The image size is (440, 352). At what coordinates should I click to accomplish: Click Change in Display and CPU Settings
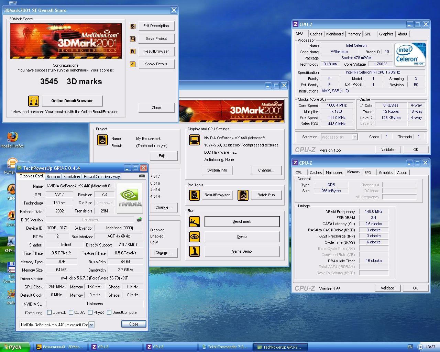(x=266, y=170)
